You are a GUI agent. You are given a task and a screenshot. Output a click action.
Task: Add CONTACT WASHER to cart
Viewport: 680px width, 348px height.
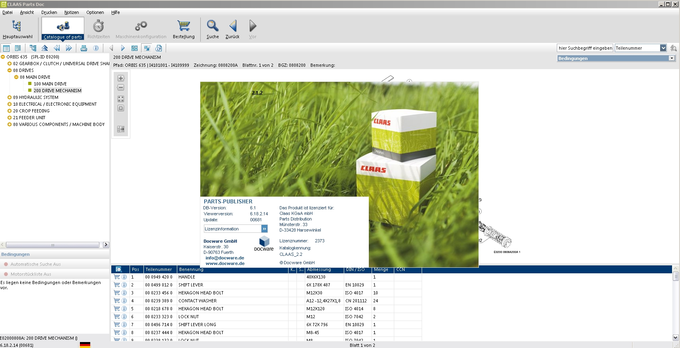tap(117, 301)
